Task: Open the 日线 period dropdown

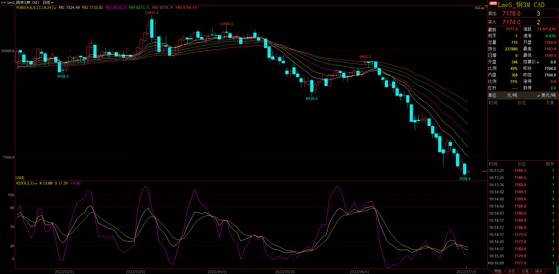Action: (x=48, y=2)
